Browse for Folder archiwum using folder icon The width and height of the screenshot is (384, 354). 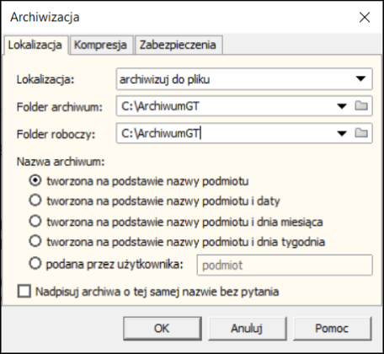pyautogui.click(x=361, y=106)
